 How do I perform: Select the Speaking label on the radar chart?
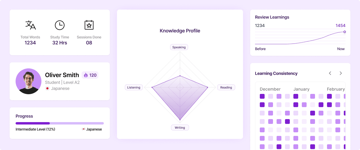point(179,47)
